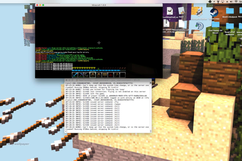Click the Terminal window vertical scrollbar thumb
Image resolution: width=242 pixels, height=161 pixels.
[x=151, y=131]
